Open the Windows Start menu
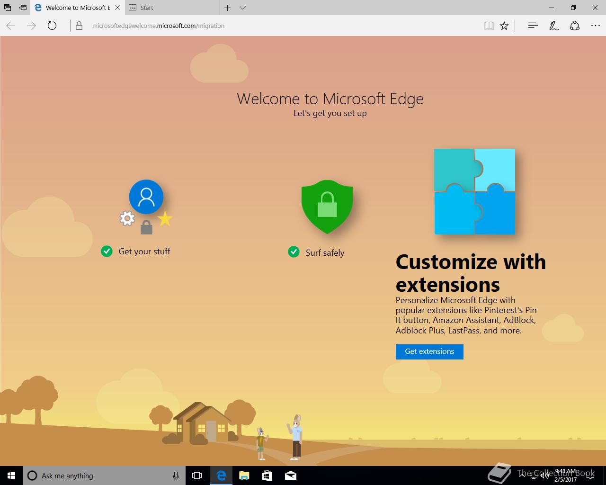 tap(11, 476)
